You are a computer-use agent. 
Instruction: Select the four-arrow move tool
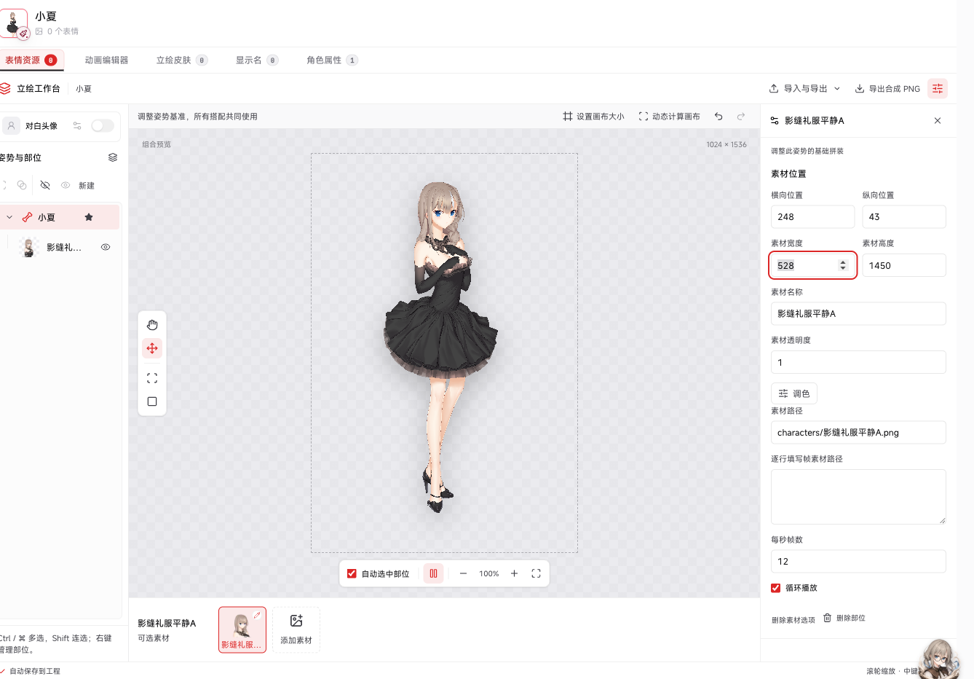coord(152,348)
